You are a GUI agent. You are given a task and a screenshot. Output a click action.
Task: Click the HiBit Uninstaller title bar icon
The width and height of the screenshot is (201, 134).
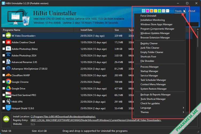coord(3,3)
